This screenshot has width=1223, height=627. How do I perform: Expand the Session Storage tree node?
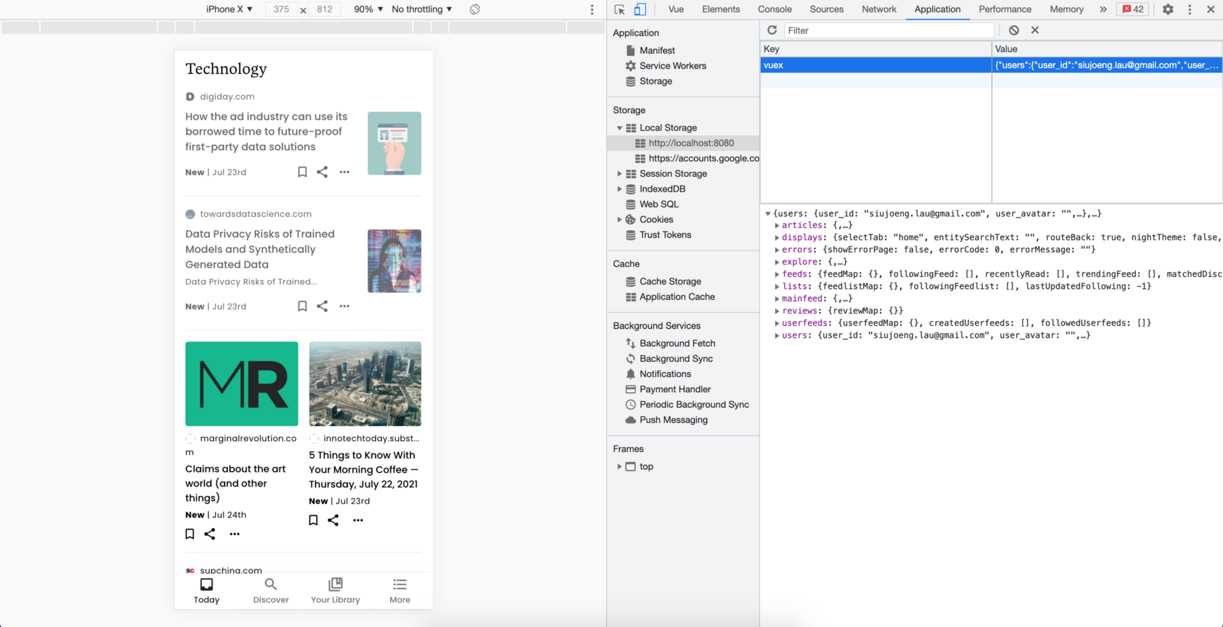pyautogui.click(x=619, y=174)
